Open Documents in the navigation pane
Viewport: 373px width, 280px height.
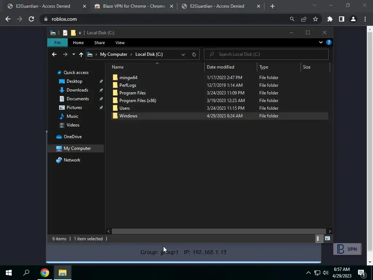point(78,99)
